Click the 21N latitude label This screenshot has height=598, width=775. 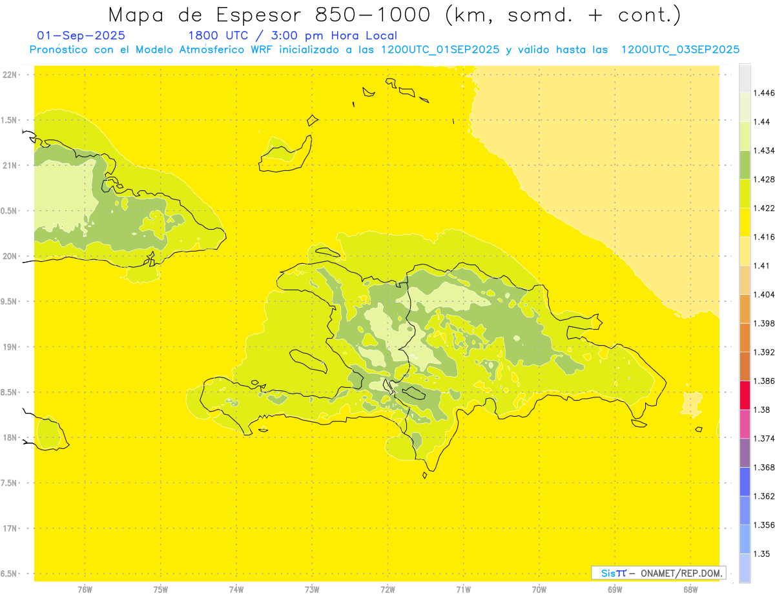click(10, 165)
